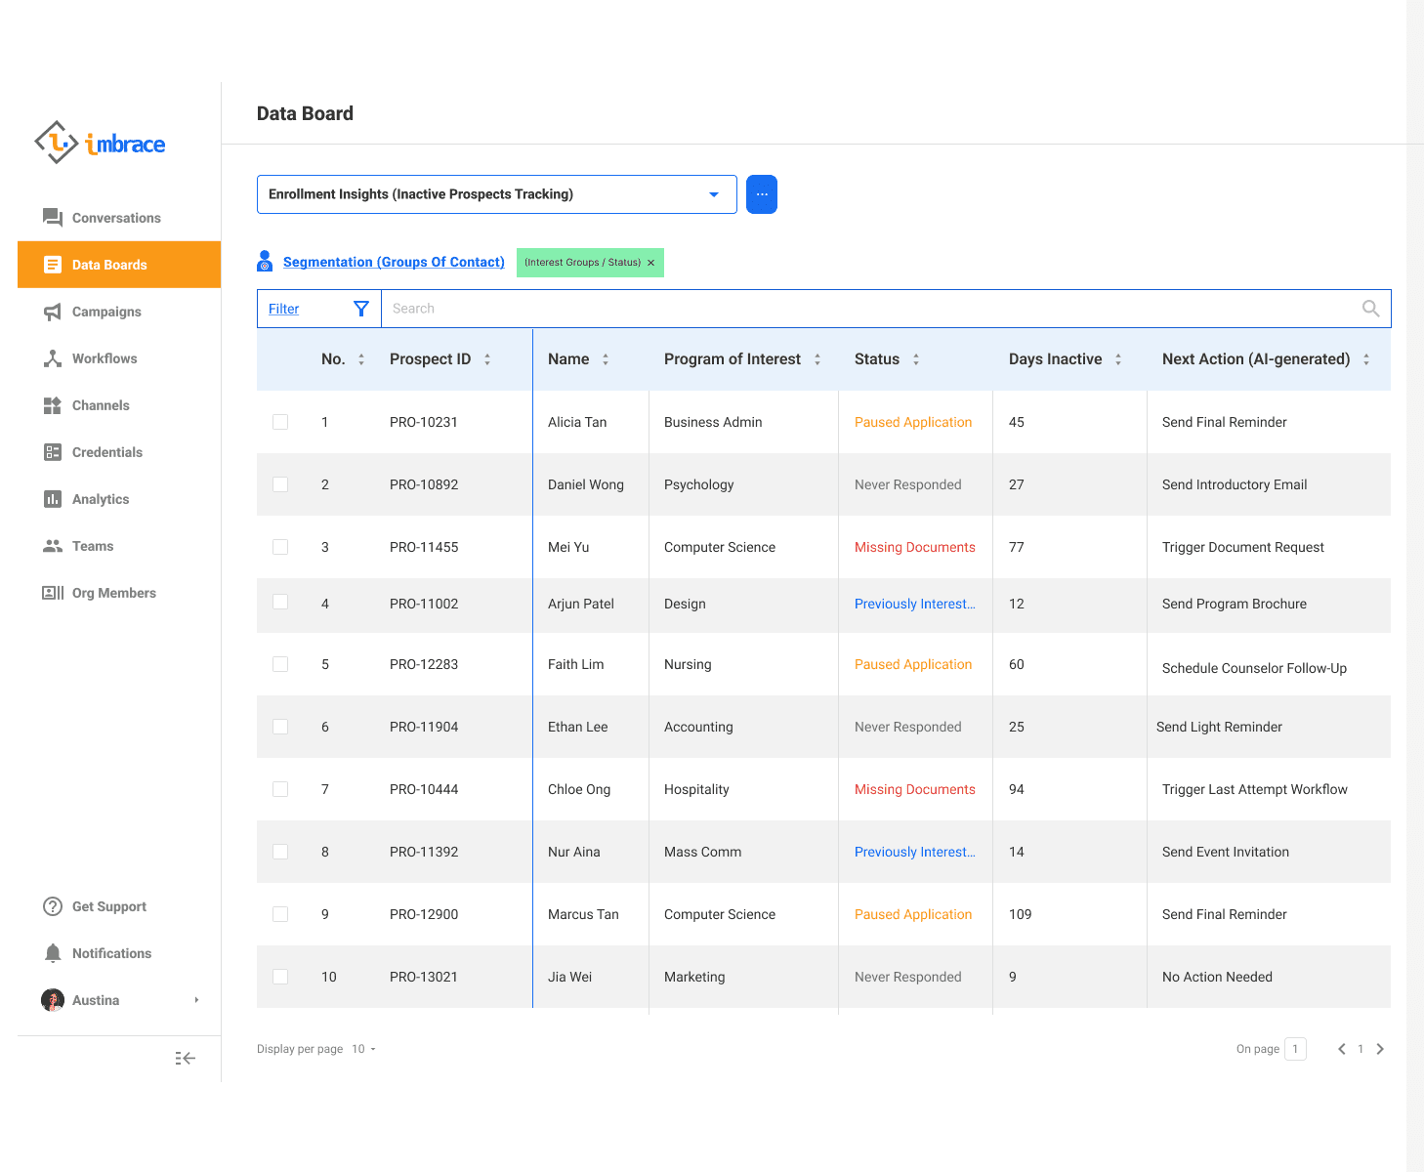Screen dimensions: 1424x1172
Task: Expand the Austina user menu
Action: click(x=196, y=1000)
